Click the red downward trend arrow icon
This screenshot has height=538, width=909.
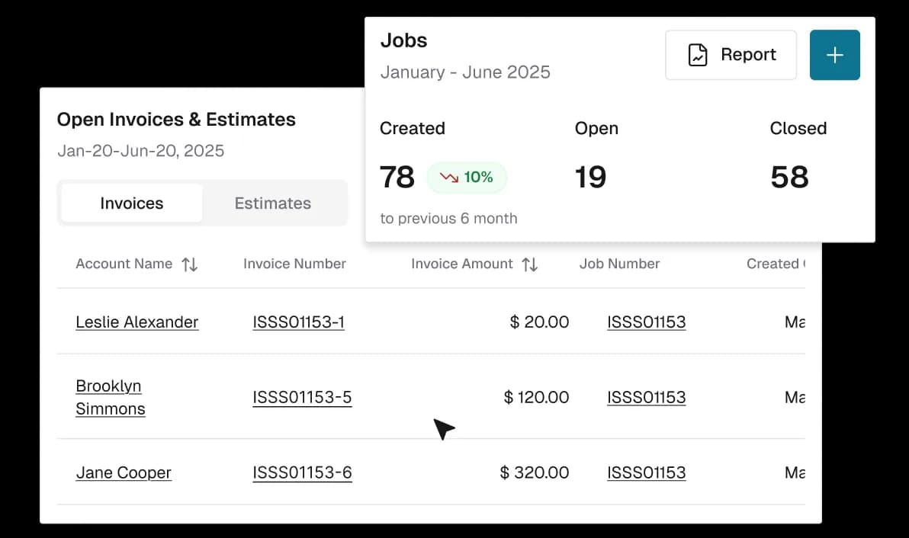448,177
